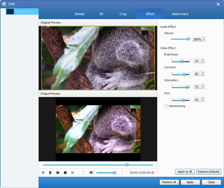
Task: Click the Close button at bottom
Action: (211, 182)
